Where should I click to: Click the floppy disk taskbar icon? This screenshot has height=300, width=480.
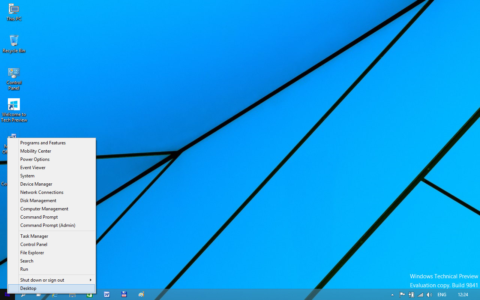coord(124,294)
